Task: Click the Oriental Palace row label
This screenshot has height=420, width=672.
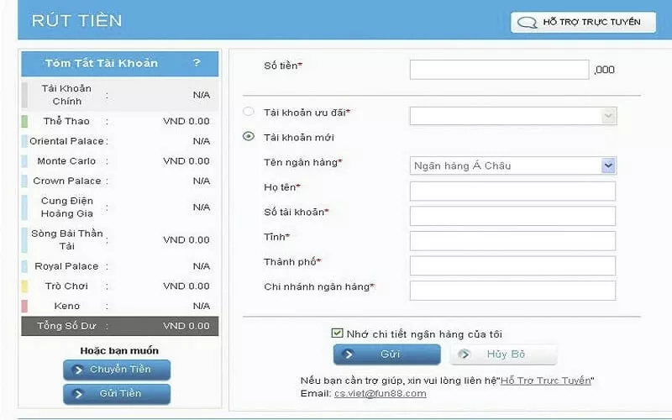Action: coord(66,141)
